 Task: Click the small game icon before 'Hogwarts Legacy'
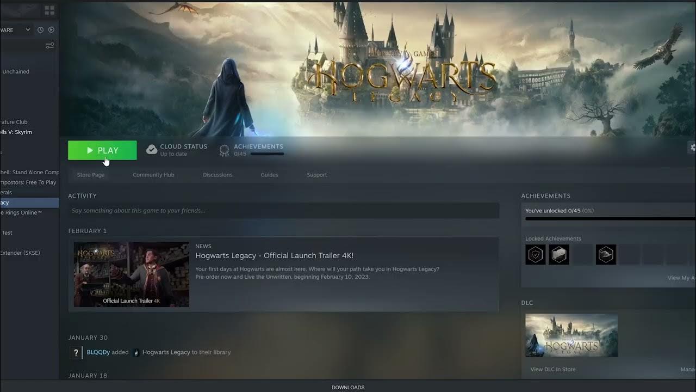click(136, 352)
